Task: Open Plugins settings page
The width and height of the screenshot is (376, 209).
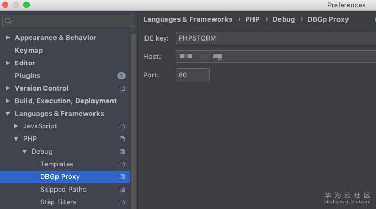Action: coord(27,76)
